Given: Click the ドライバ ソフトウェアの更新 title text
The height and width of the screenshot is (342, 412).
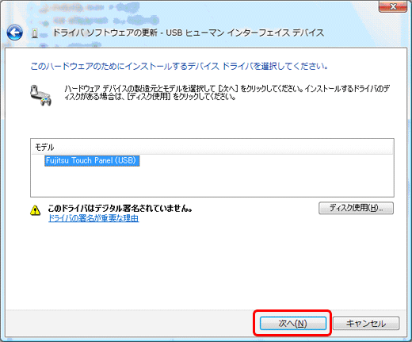Looking at the screenshot, I should coord(105,33).
